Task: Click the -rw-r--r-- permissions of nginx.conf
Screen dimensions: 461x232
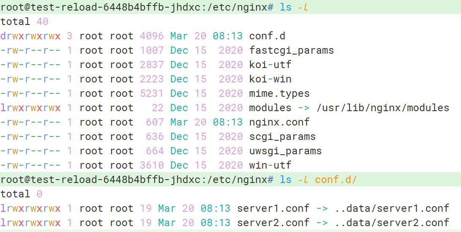Action: (30, 122)
